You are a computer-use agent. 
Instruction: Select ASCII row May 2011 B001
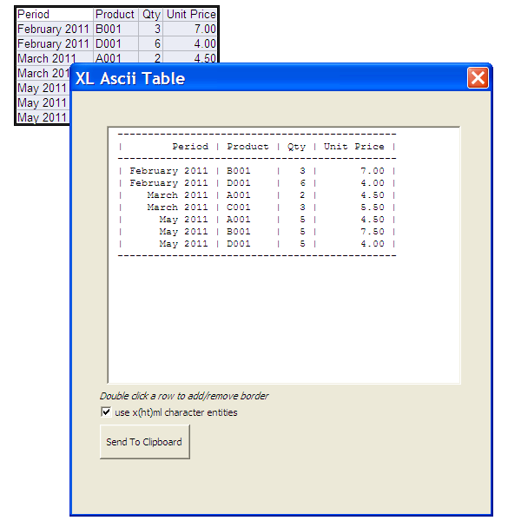click(x=257, y=231)
